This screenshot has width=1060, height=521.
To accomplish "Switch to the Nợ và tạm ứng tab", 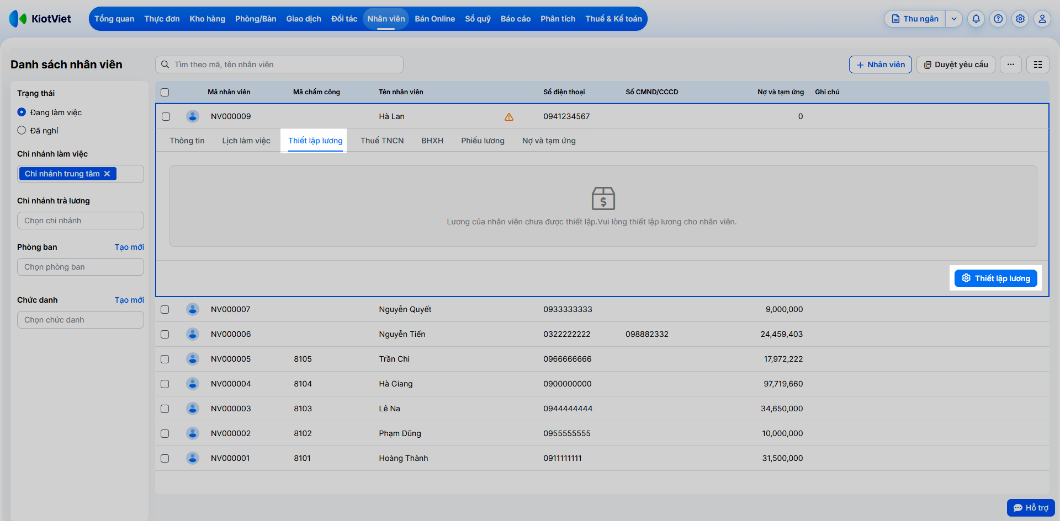I will pos(549,141).
